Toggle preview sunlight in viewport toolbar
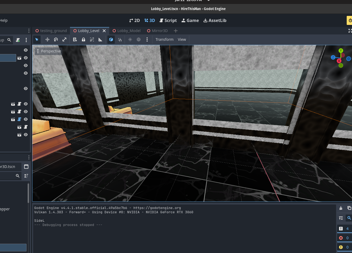The height and width of the screenshot is (253, 352). (x=130, y=39)
